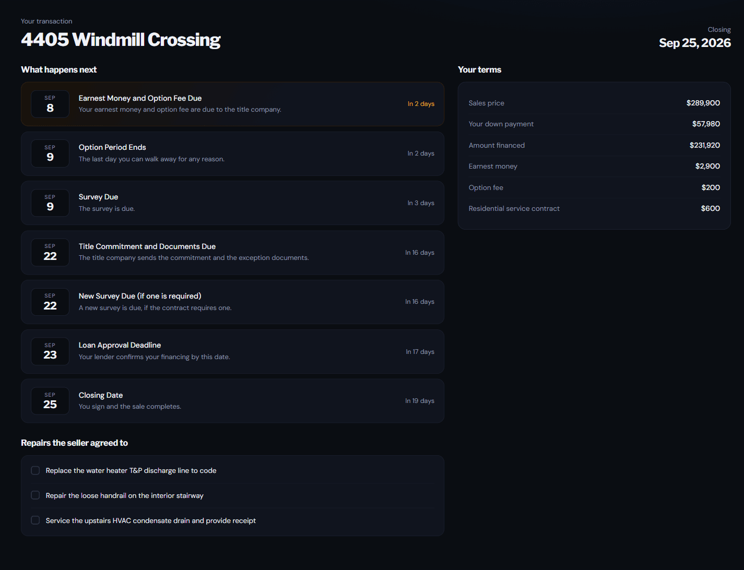This screenshot has width=744, height=570.
Task: Click the "Earnest Money and Option Fee Due" title
Action: coord(140,98)
